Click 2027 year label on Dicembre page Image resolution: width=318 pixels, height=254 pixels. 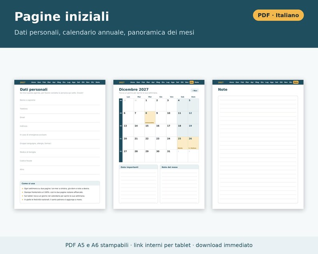coord(122,82)
